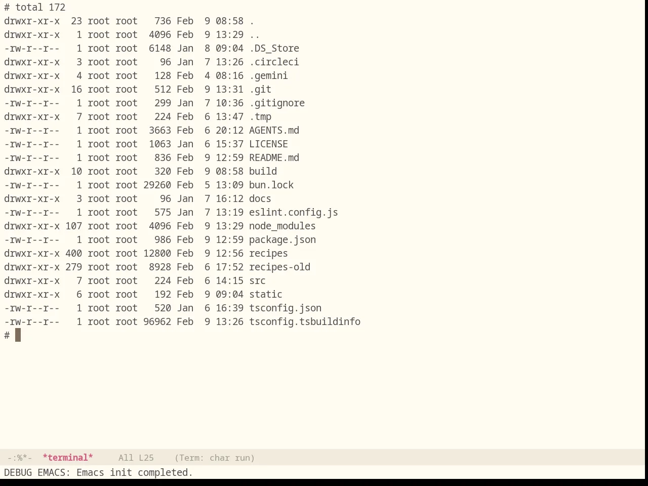Click the '(Term: char run)' mode indicator
Image resolution: width=648 pixels, height=486 pixels.
tap(215, 458)
